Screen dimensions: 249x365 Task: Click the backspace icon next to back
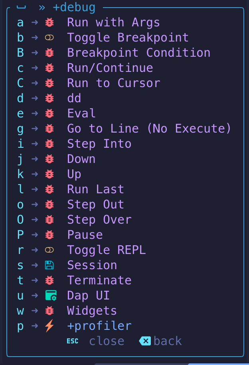click(145, 341)
